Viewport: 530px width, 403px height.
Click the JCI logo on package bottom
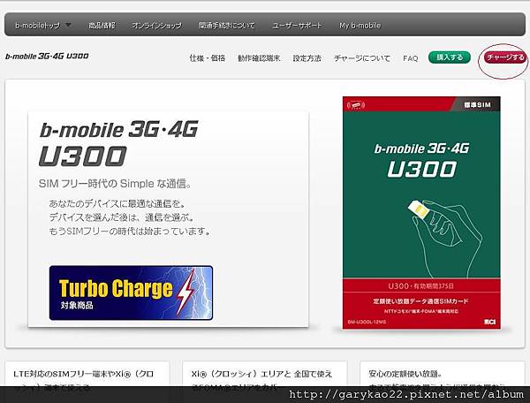489,322
